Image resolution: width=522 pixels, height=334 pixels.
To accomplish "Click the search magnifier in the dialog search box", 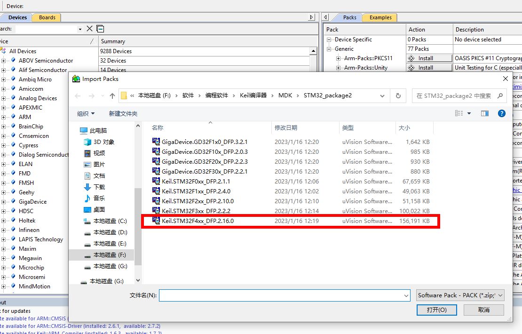I will click(x=500, y=96).
